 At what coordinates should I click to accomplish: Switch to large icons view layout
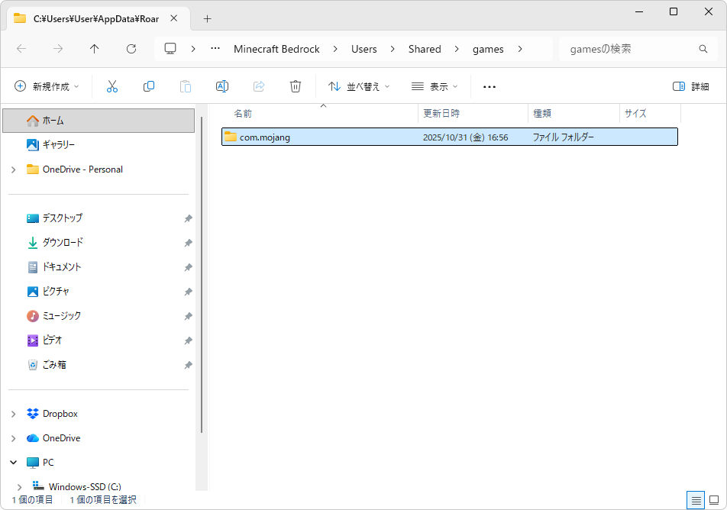click(x=714, y=500)
